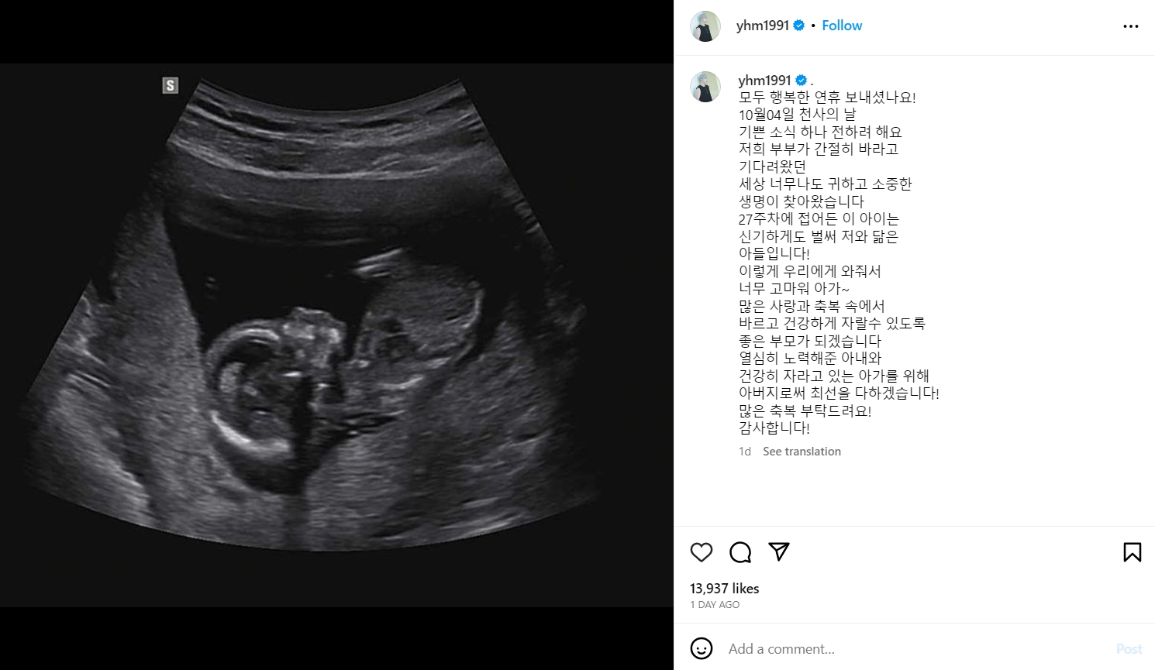This screenshot has height=670, width=1155.
Task: Click the ultrasound photo
Action: click(336, 335)
